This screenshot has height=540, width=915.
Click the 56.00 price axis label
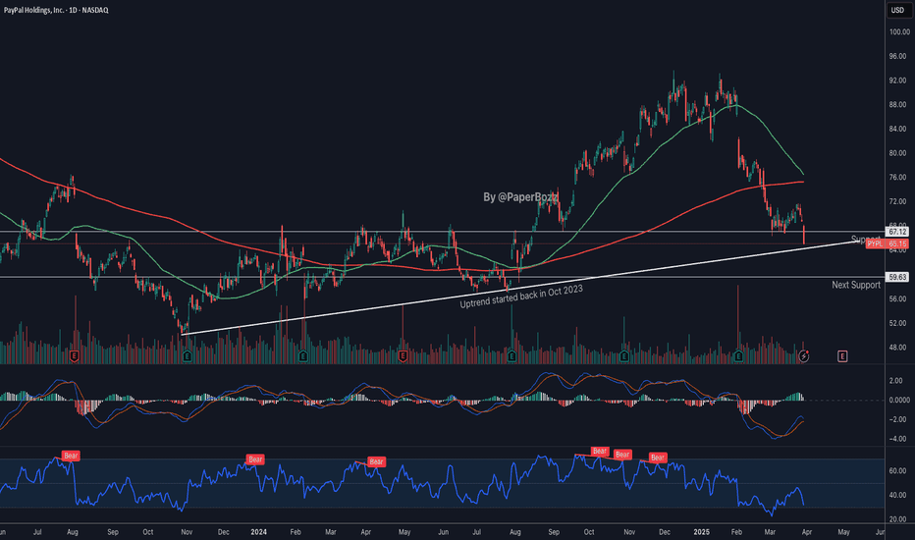(x=897, y=298)
